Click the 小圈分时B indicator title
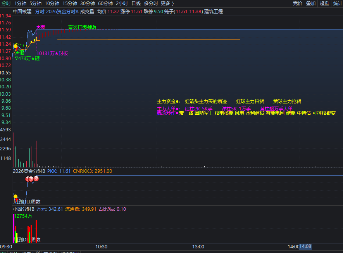 coord(23,209)
